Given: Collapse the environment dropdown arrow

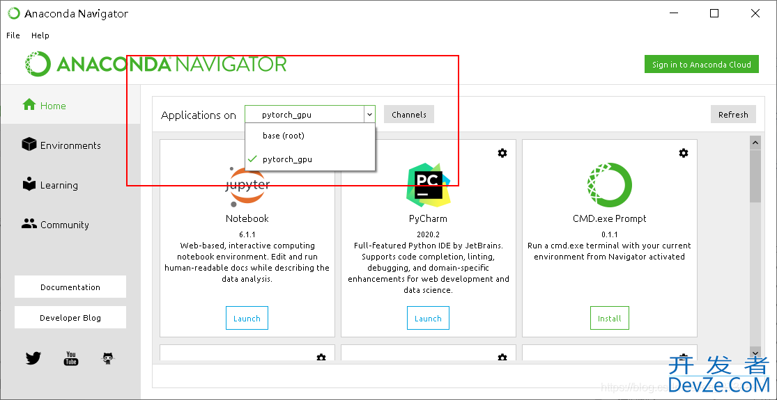Looking at the screenshot, I should coord(369,115).
